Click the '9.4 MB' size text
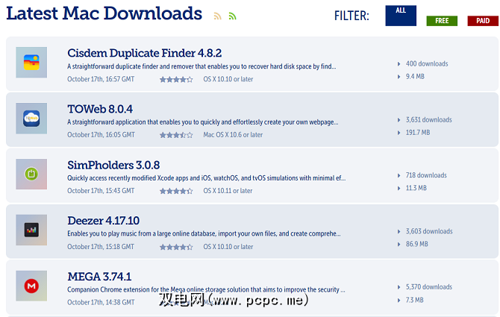The image size is (500, 317). pos(415,77)
